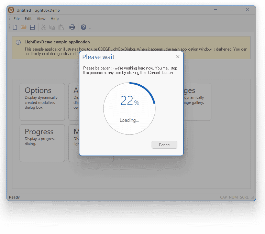Click the Print toolbar icon
265x234 pixels.
click(72, 27)
